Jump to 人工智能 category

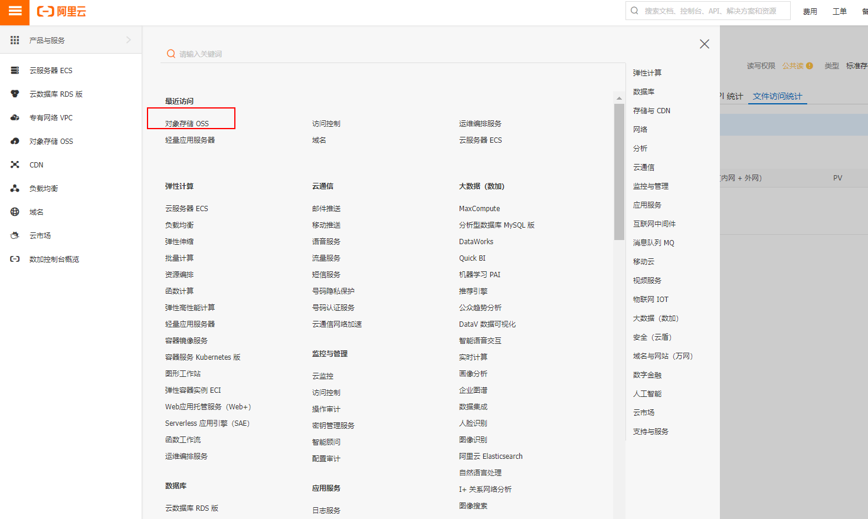pos(647,393)
